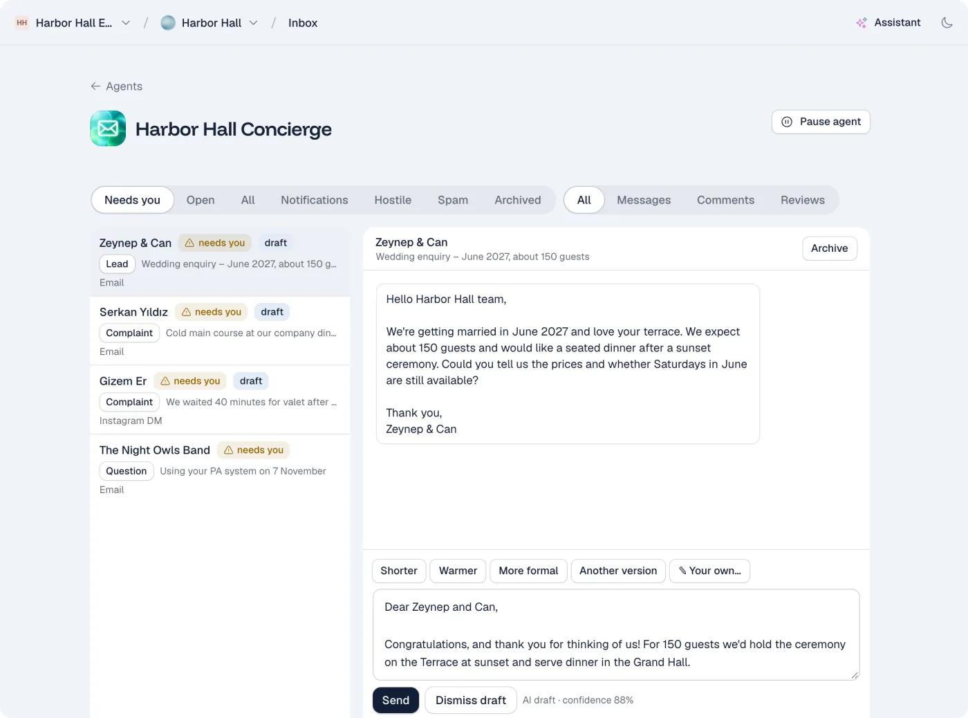Click the Inbox breadcrumb
This screenshot has height=718, width=968.
[303, 23]
